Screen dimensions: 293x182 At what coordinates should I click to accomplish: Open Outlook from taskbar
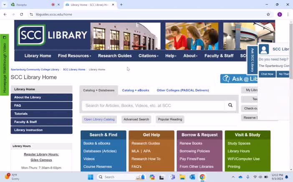pos(192,177)
